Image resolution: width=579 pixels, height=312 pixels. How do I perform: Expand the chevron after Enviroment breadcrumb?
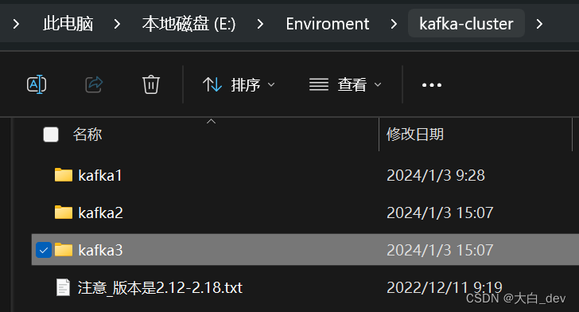[394, 24]
